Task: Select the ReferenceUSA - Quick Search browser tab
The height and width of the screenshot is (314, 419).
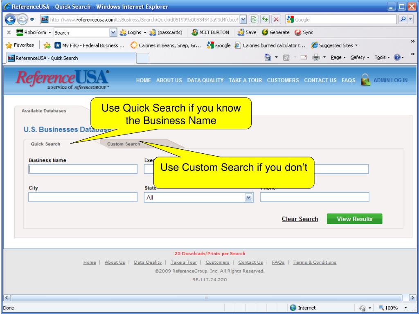Action: click(71, 58)
